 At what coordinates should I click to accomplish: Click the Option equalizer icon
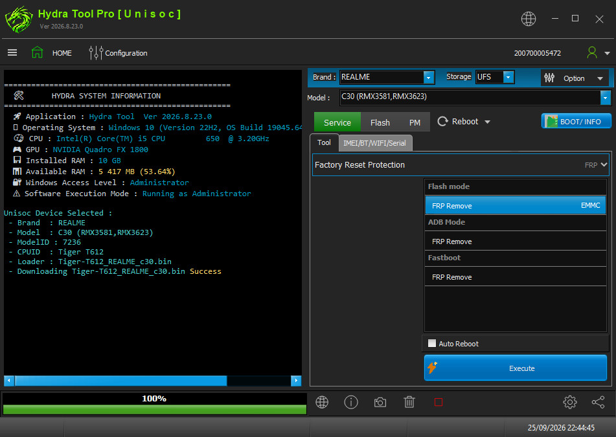(549, 78)
